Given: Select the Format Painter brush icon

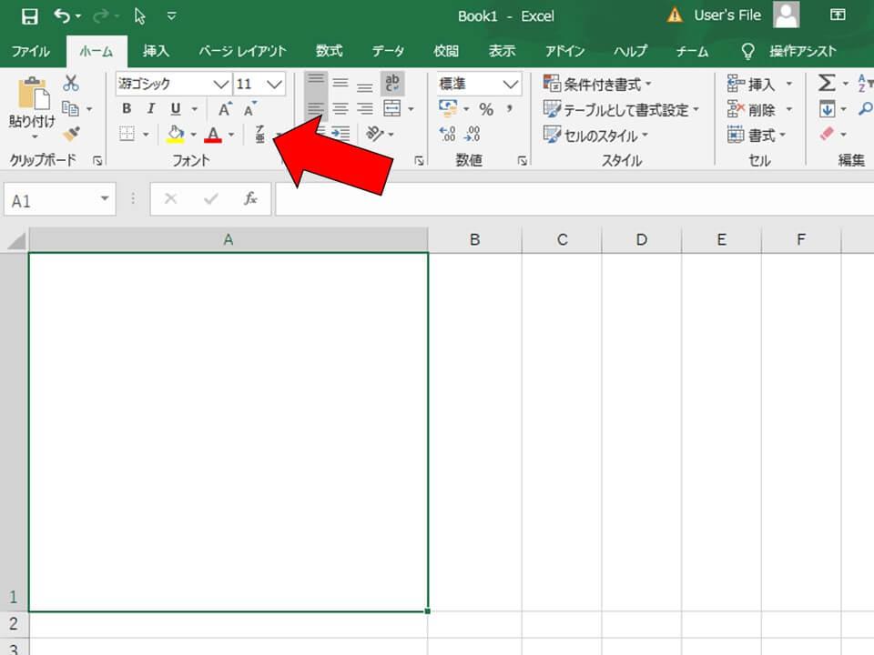Looking at the screenshot, I should [71, 134].
